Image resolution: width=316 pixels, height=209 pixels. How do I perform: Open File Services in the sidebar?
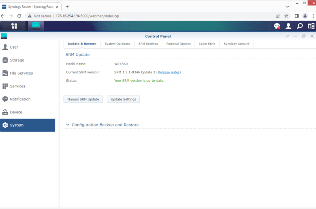coord(28,73)
